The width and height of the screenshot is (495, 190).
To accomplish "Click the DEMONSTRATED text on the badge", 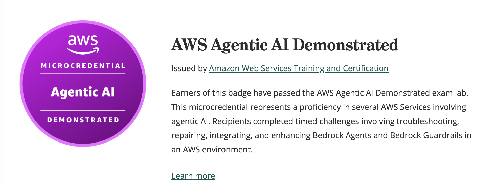I will point(83,120).
